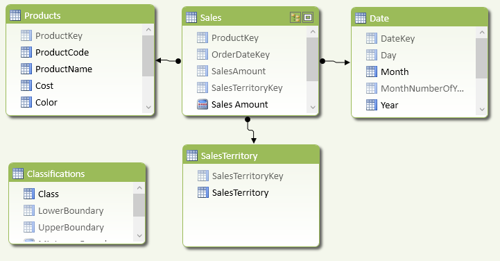Click the Sales table scrollbar thumb
500x261 pixels.
[x=313, y=59]
